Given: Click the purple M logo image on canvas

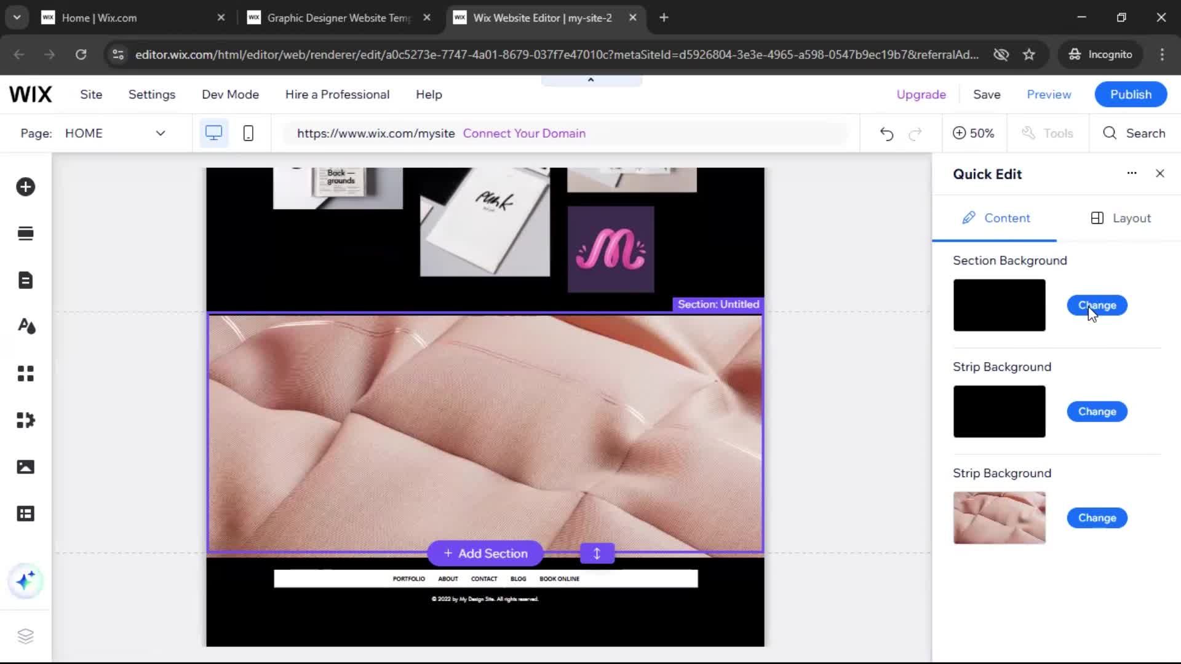Looking at the screenshot, I should click(x=611, y=250).
